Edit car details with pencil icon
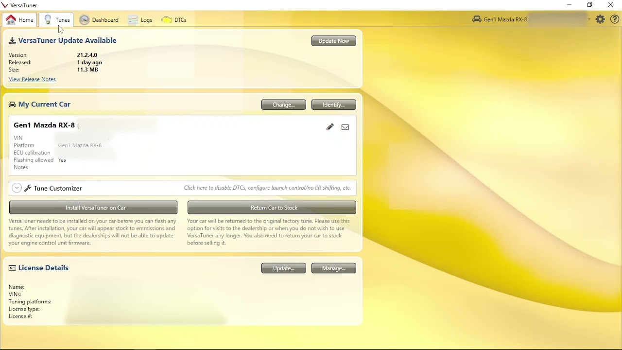The height and width of the screenshot is (350, 622). point(330,127)
